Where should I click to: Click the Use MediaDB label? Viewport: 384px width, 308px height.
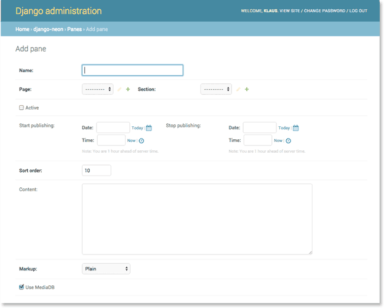(x=40, y=288)
